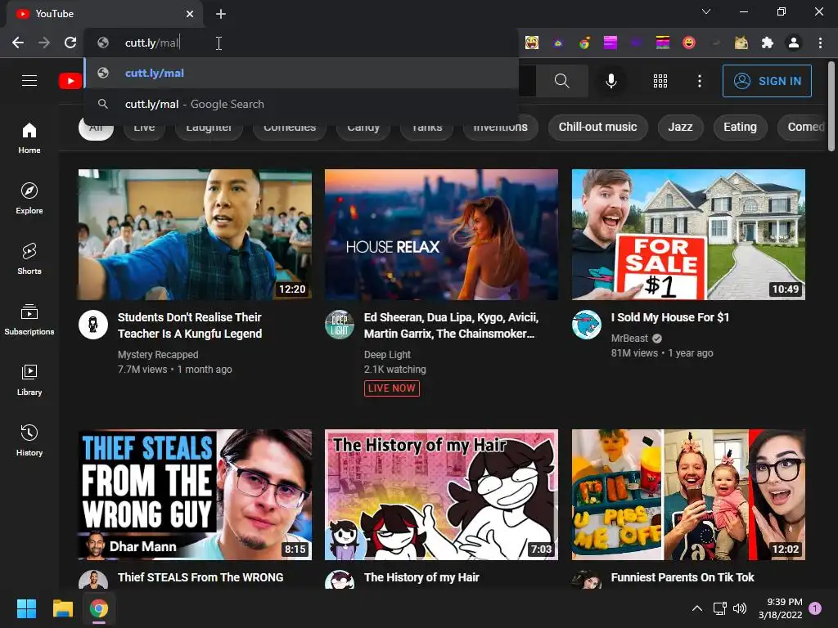Open a new tab with plus button

pyautogui.click(x=221, y=14)
